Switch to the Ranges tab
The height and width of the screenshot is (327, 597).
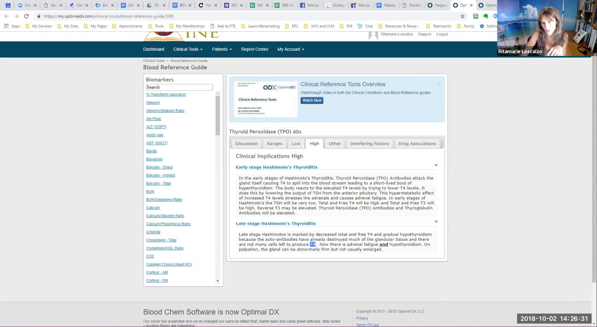[x=274, y=144]
